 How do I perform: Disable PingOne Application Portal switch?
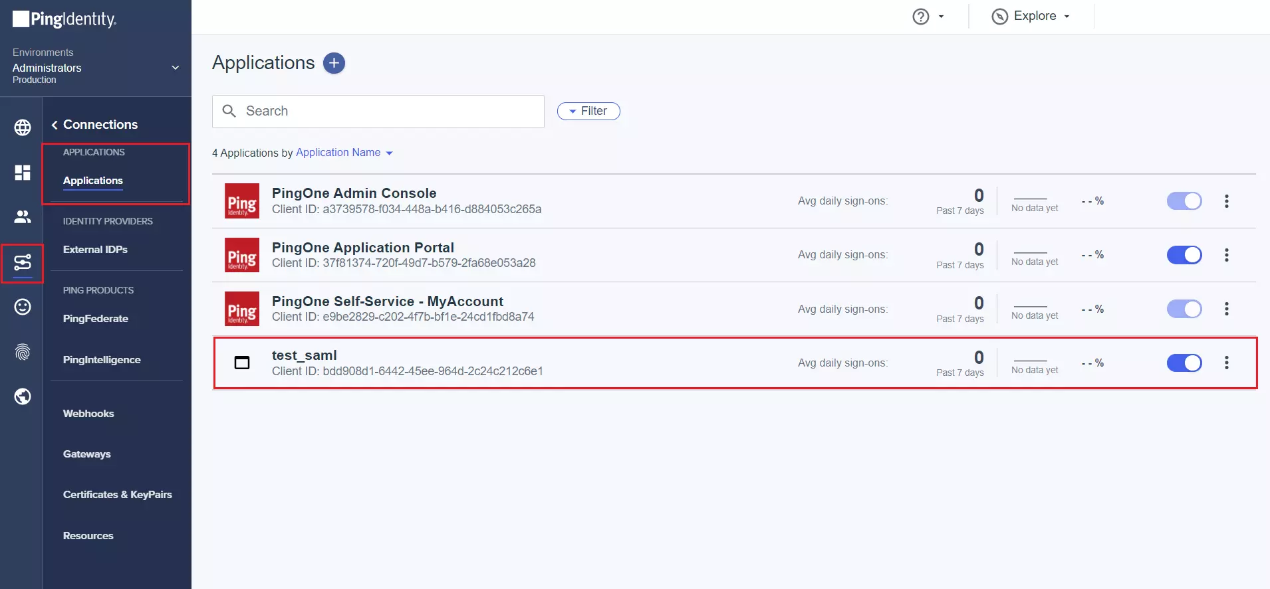pos(1184,255)
